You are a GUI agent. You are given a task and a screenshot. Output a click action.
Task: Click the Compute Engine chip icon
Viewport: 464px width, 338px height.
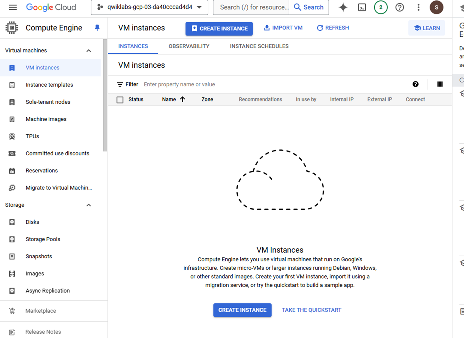[x=12, y=28]
